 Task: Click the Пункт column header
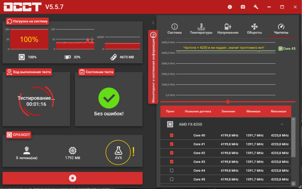pos(170,111)
